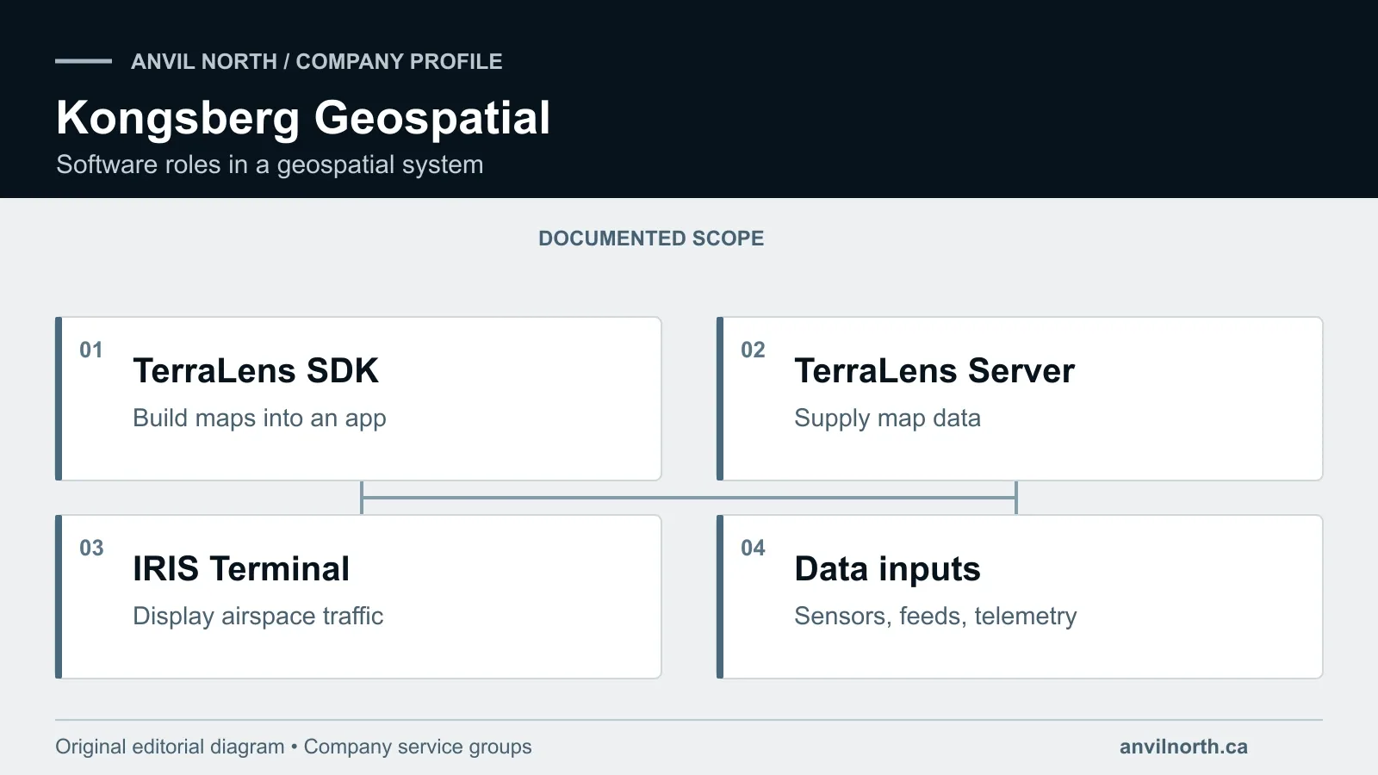Click the description 'Supply map data'
Image resolution: width=1378 pixels, height=775 pixels.
point(887,418)
